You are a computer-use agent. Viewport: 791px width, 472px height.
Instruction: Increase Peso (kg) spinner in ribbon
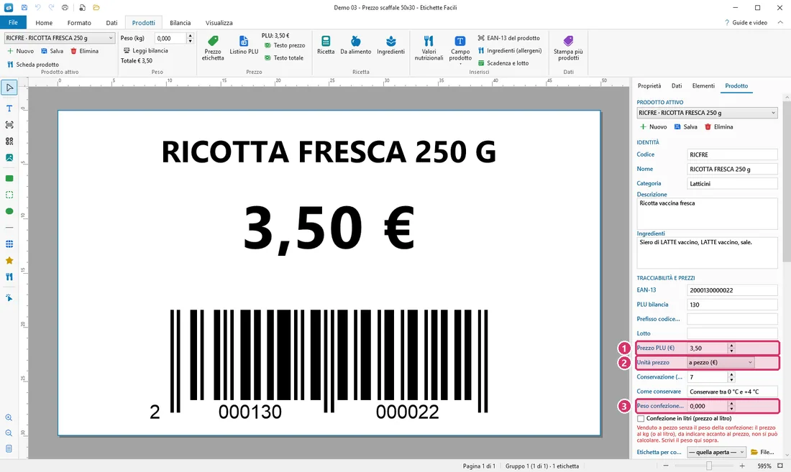[x=190, y=36]
